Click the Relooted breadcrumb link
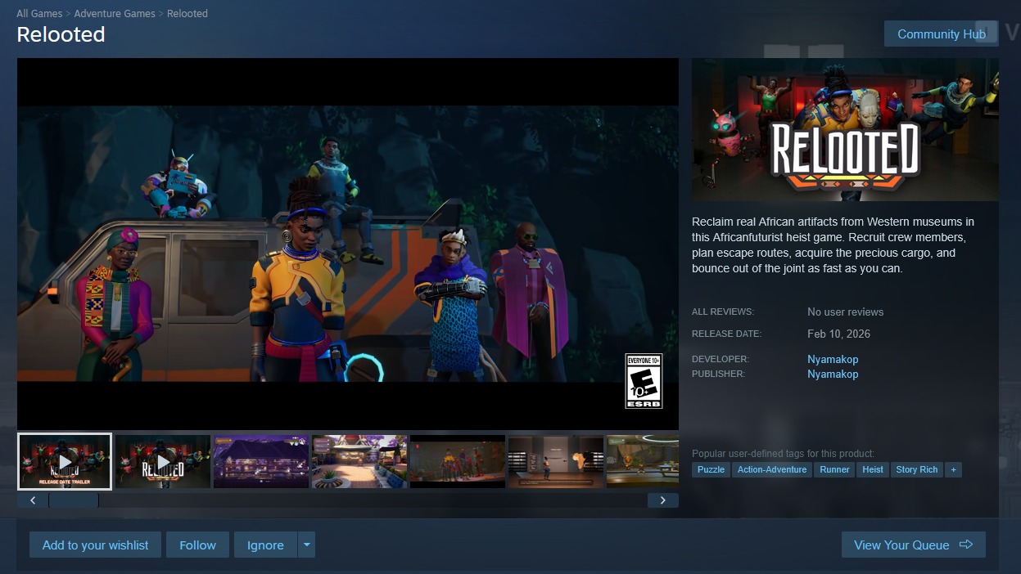This screenshot has width=1021, height=574. coord(187,14)
